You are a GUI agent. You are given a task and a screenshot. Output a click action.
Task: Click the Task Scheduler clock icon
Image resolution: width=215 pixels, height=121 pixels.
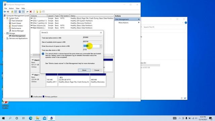pyautogui.click(x=10, y=21)
